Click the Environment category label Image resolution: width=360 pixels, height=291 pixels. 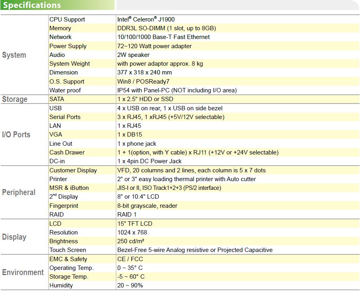[x=23, y=272]
